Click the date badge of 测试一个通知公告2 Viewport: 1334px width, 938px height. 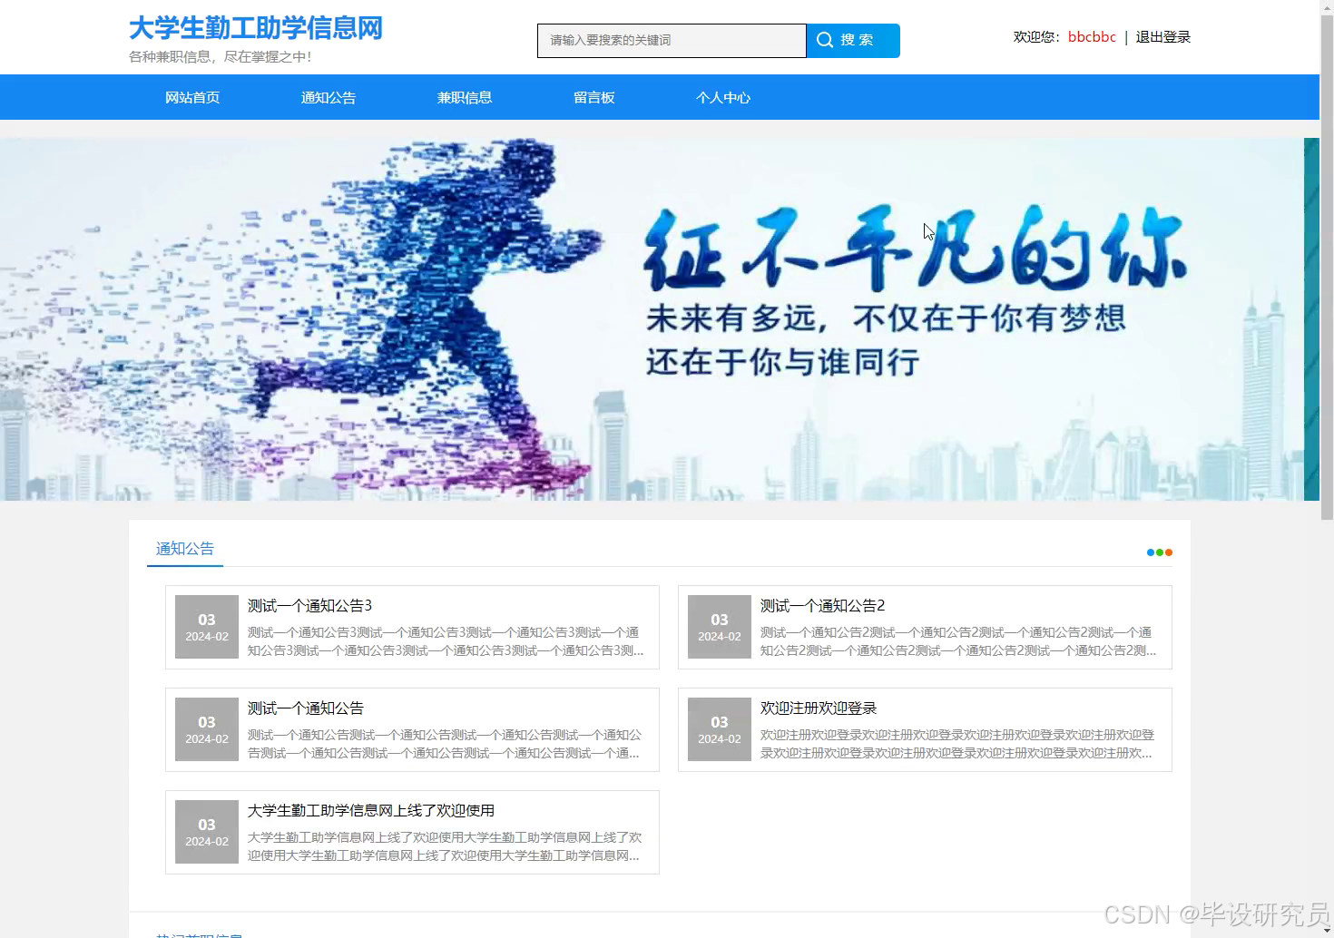720,627
